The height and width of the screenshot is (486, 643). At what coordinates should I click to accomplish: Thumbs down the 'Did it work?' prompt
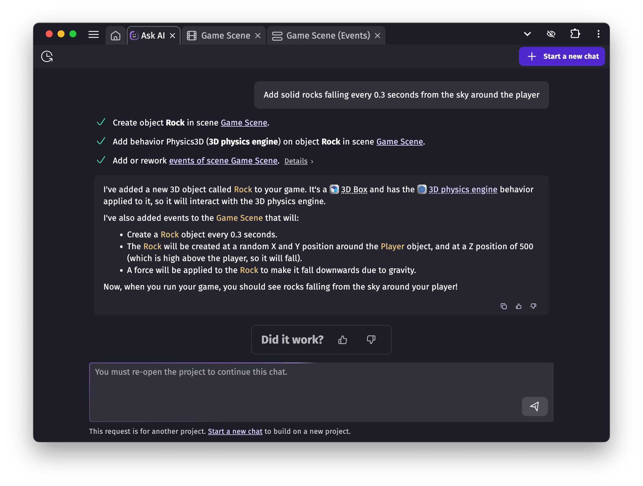point(371,339)
